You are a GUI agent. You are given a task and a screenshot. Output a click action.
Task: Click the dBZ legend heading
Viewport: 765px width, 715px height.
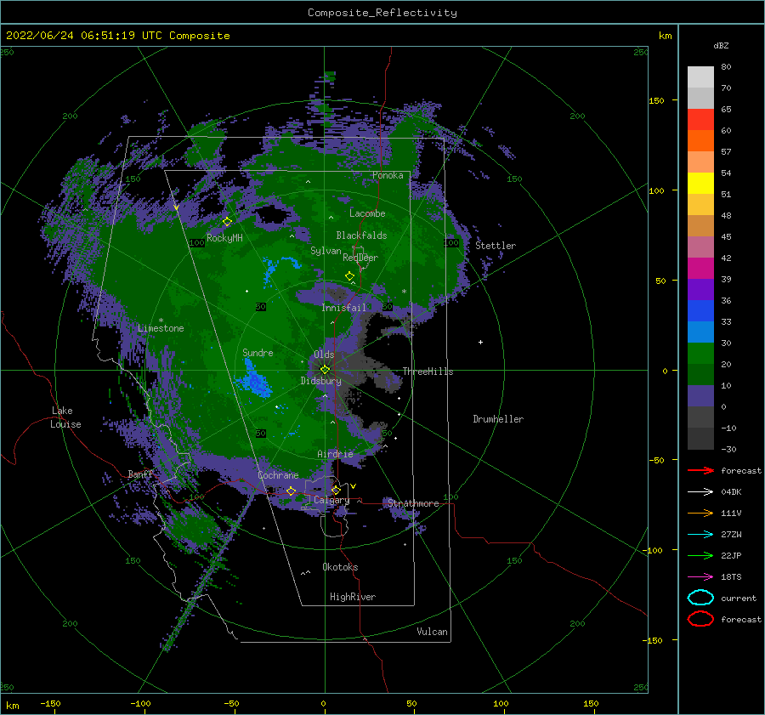click(x=721, y=45)
